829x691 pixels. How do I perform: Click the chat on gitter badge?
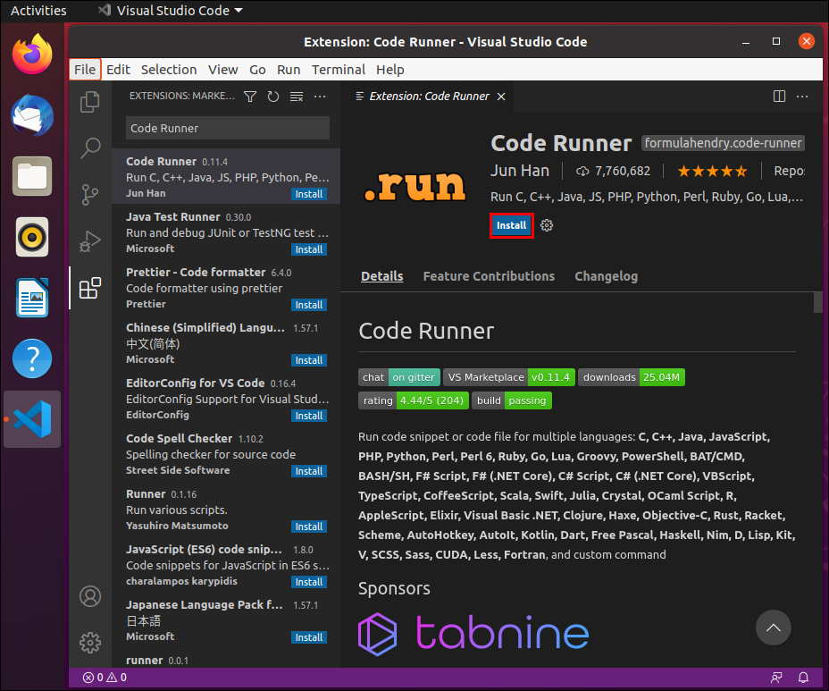[399, 377]
